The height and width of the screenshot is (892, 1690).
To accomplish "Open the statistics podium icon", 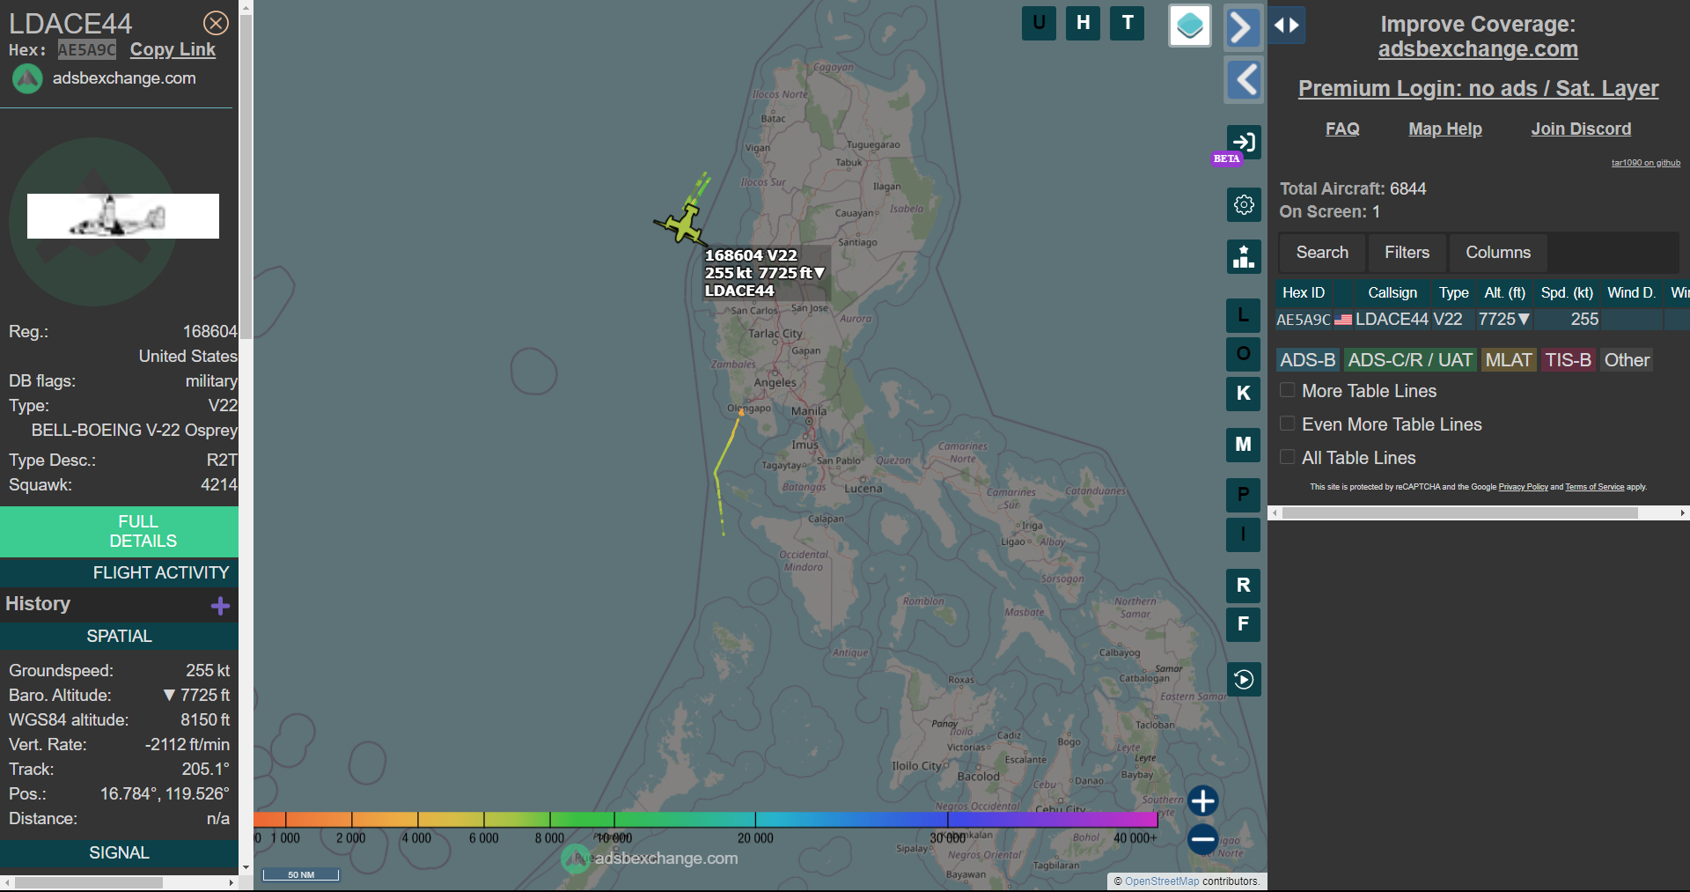I will (1244, 256).
